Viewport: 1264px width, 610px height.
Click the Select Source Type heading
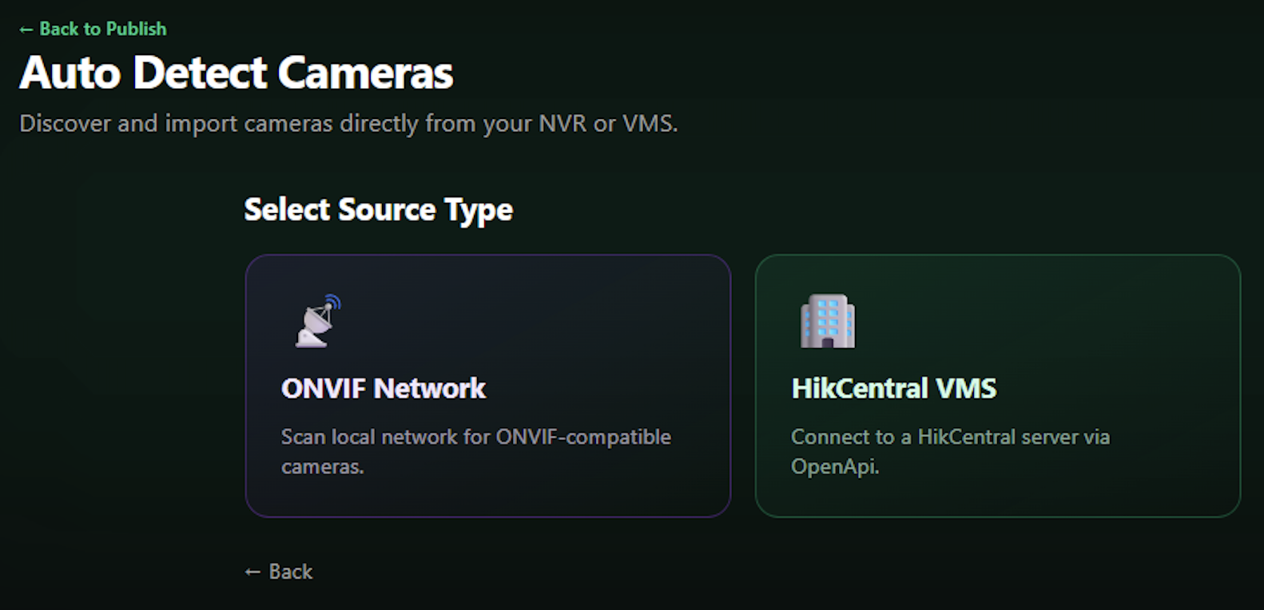point(378,210)
